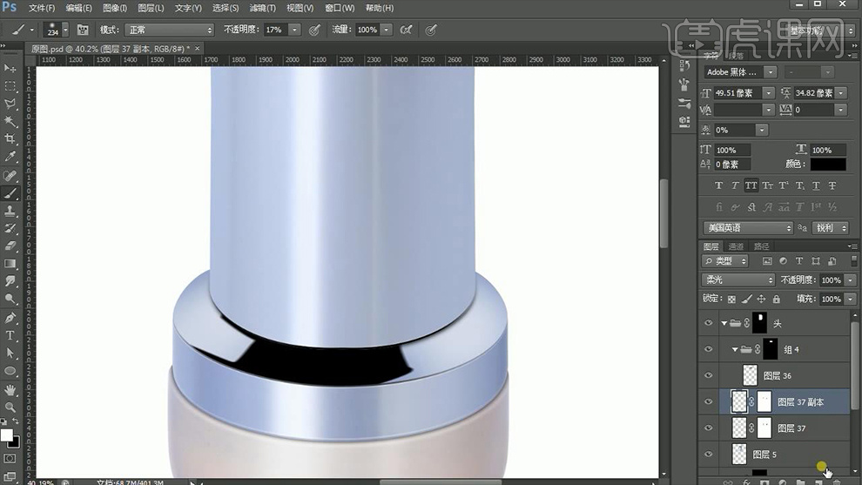Hide the 组 4 group
Image resolution: width=862 pixels, height=485 pixels.
708,349
